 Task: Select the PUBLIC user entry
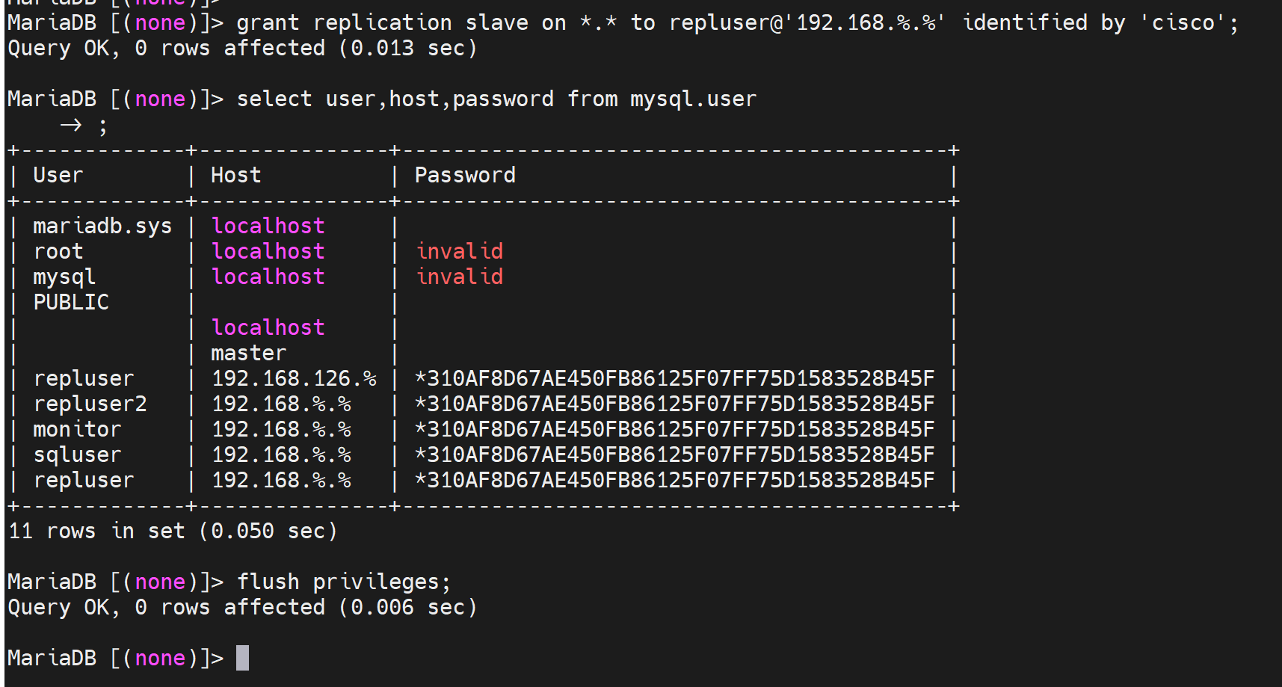tap(71, 302)
